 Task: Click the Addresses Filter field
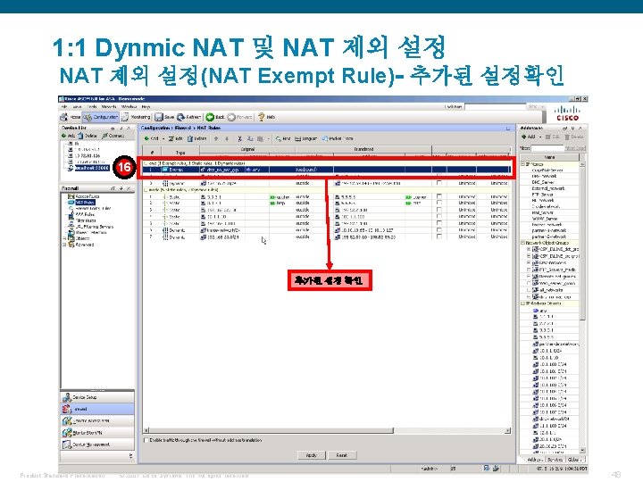point(547,148)
